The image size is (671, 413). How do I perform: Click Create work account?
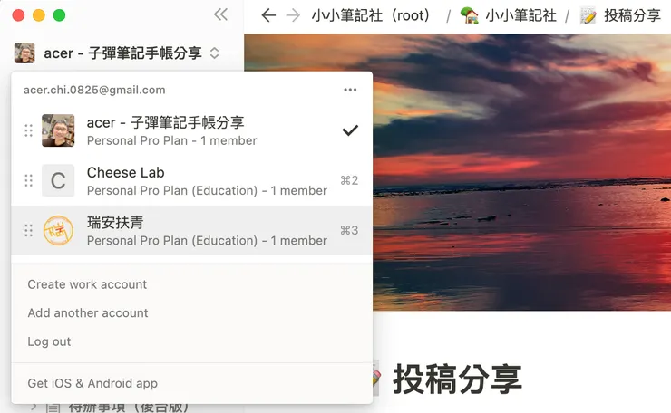coord(87,284)
